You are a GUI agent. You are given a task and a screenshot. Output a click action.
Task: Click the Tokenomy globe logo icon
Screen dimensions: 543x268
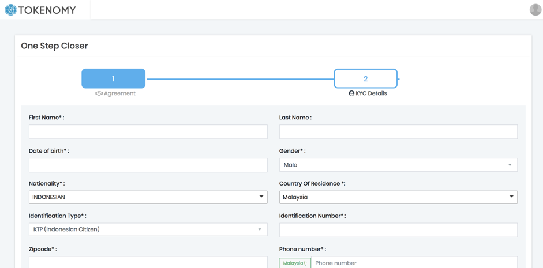click(x=11, y=10)
